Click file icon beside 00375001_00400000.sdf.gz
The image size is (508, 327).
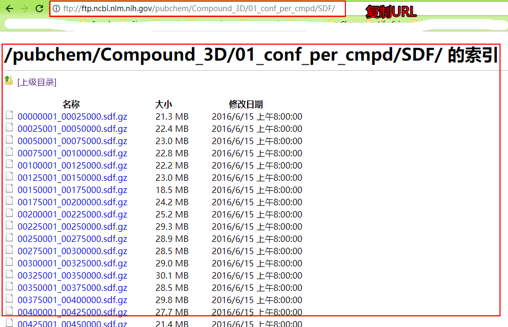[x=10, y=298]
